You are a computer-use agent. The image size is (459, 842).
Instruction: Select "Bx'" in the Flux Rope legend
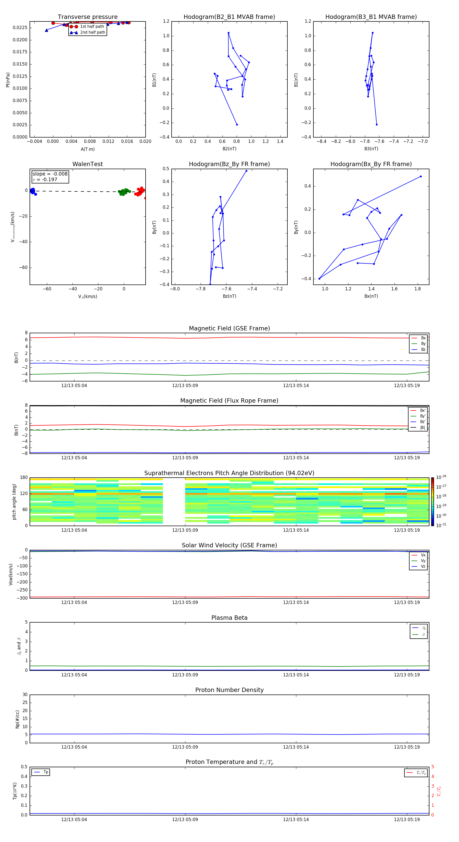(418, 411)
